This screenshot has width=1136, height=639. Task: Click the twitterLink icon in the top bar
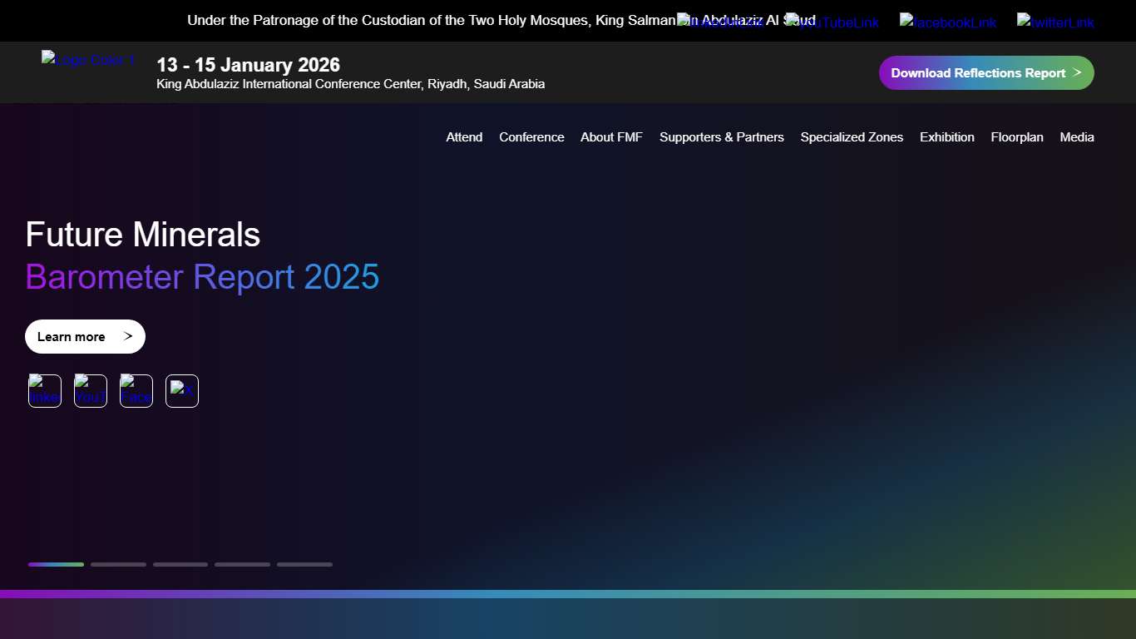(1055, 22)
